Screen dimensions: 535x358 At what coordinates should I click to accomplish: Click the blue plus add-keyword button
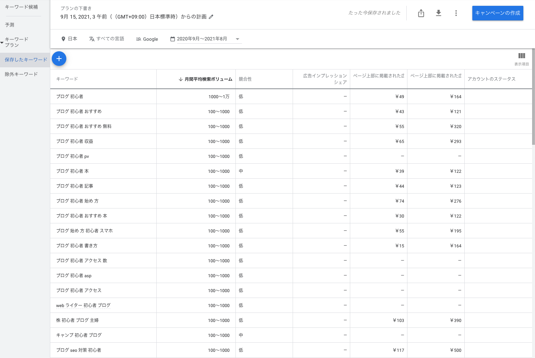(59, 59)
